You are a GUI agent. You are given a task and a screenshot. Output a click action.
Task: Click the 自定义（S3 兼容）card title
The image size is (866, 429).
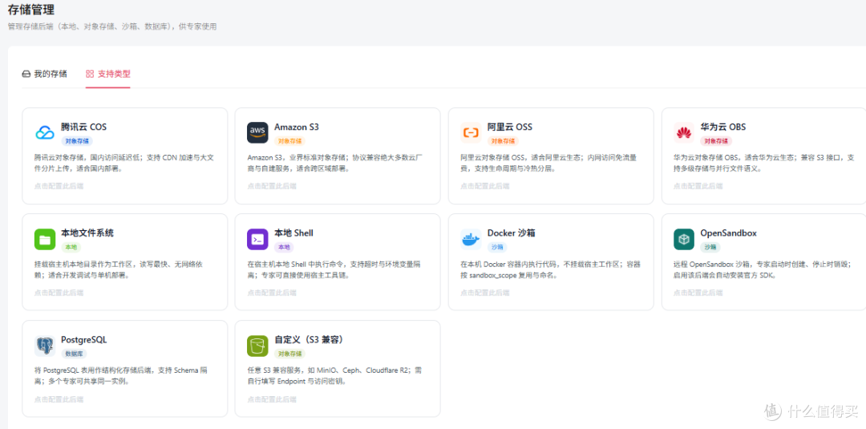pos(312,339)
